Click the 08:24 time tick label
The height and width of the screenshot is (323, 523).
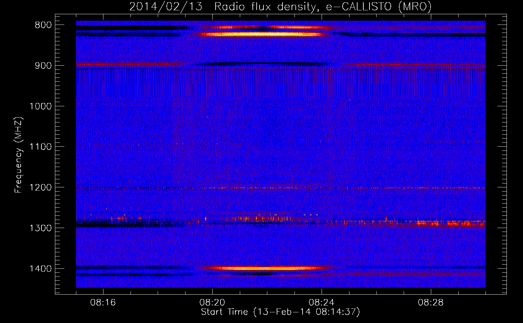pyautogui.click(x=322, y=303)
